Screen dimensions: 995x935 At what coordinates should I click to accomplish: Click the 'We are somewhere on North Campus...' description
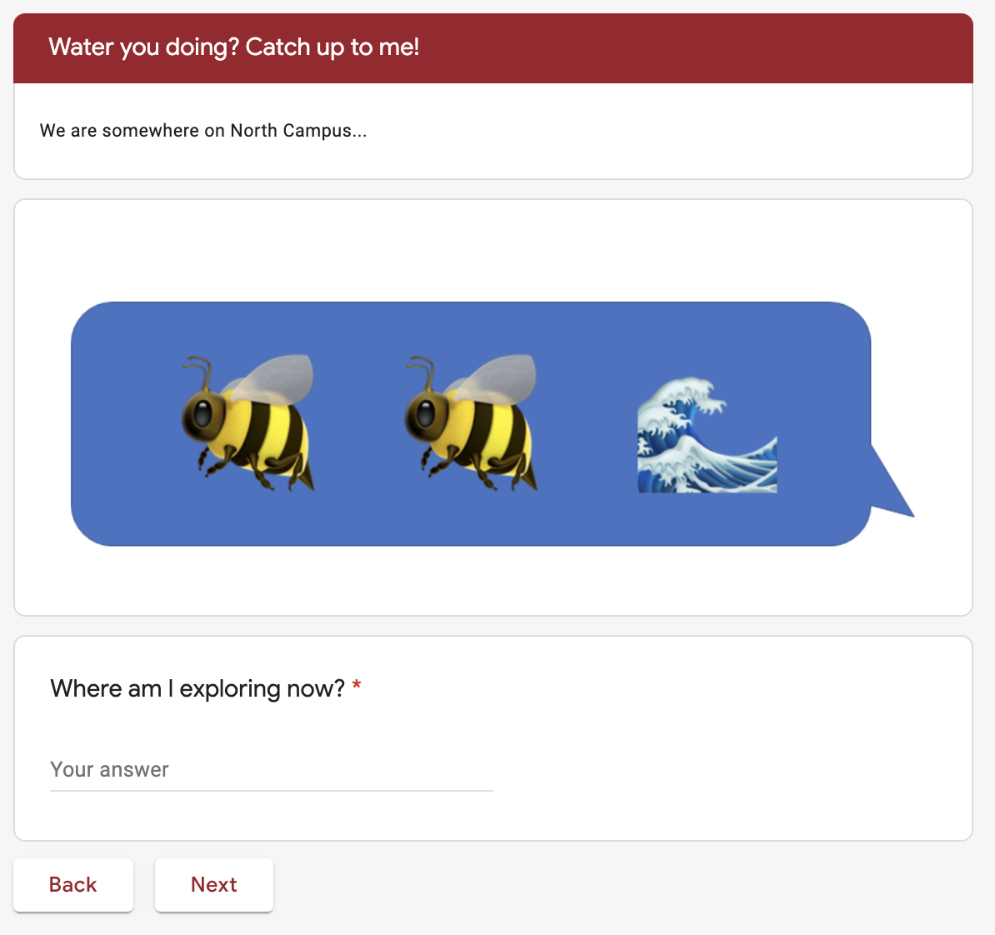click(203, 130)
